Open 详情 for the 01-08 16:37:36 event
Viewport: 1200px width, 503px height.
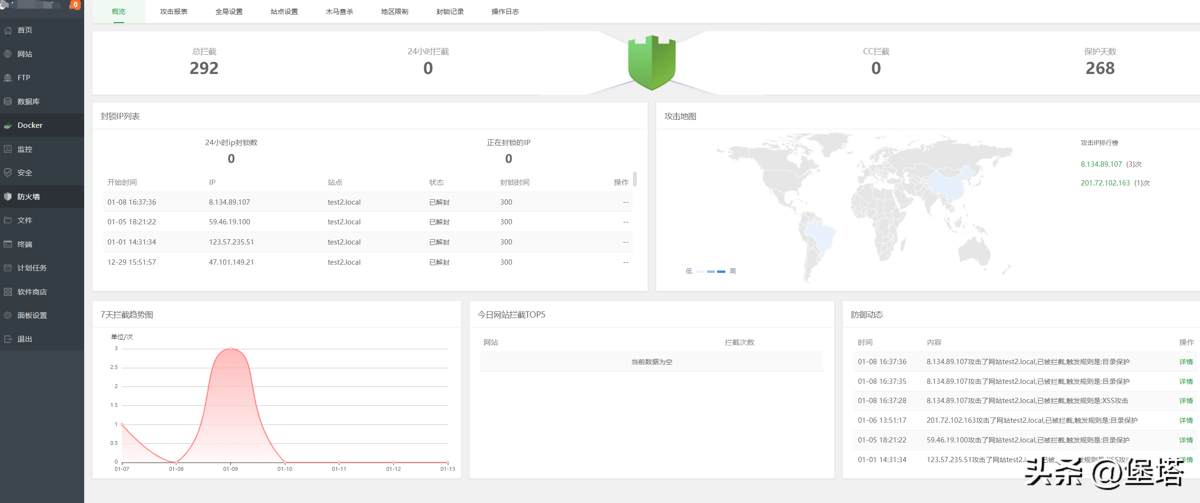(1186, 362)
